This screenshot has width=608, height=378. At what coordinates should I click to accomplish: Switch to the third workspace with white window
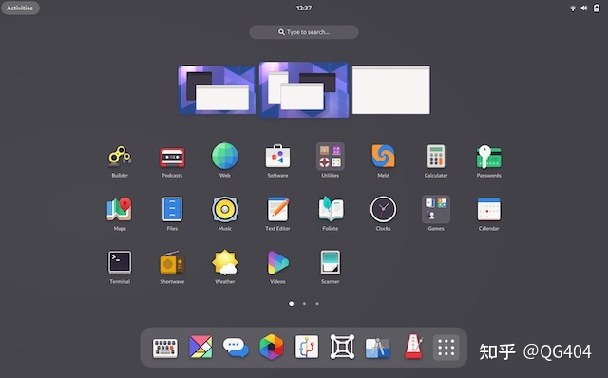coord(391,90)
